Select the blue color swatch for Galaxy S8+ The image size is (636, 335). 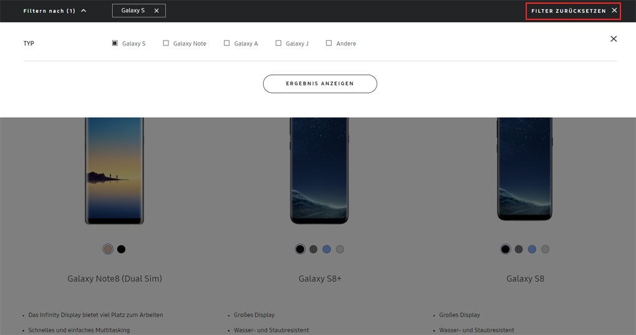327,249
